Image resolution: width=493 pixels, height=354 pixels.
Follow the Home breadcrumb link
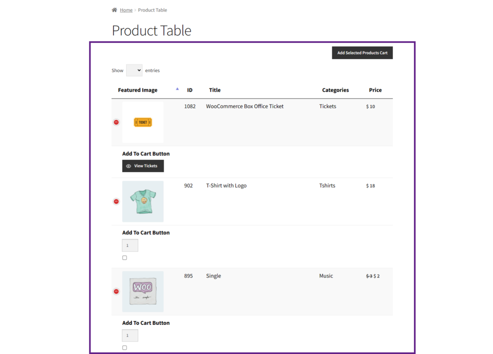tap(126, 10)
